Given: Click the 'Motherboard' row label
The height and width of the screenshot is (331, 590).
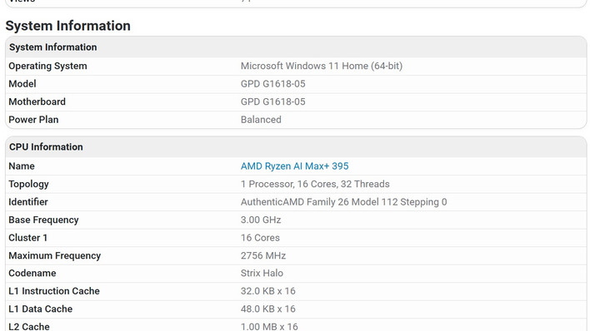Looking at the screenshot, I should [37, 101].
